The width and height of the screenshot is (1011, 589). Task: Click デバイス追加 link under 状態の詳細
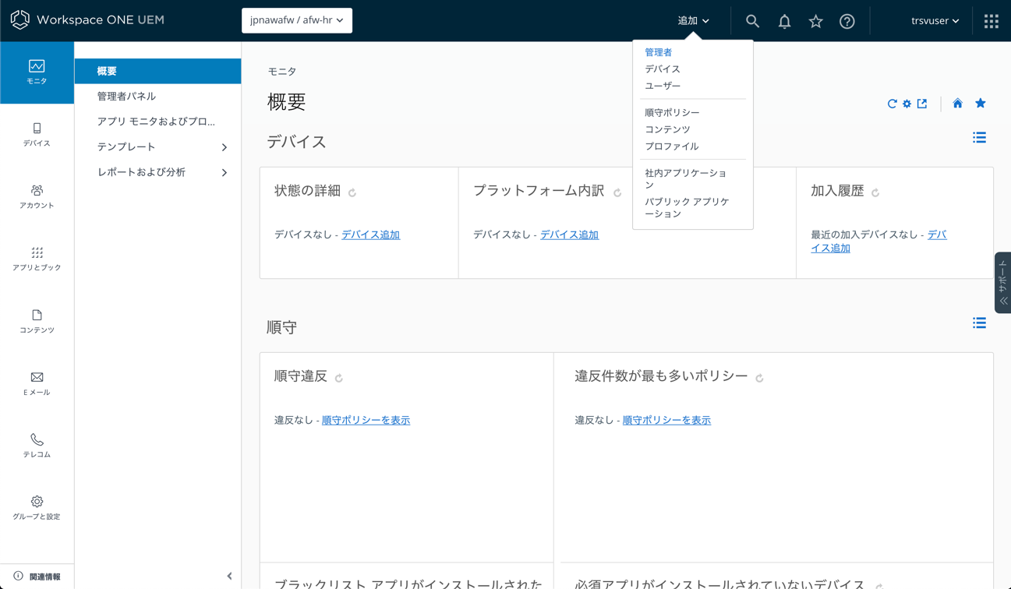point(370,235)
